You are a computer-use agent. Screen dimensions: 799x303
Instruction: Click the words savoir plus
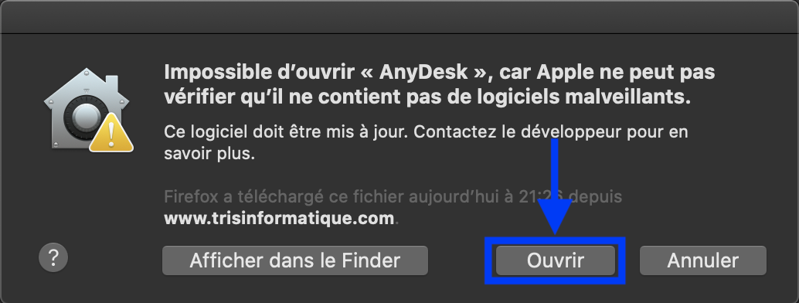pos(209,154)
